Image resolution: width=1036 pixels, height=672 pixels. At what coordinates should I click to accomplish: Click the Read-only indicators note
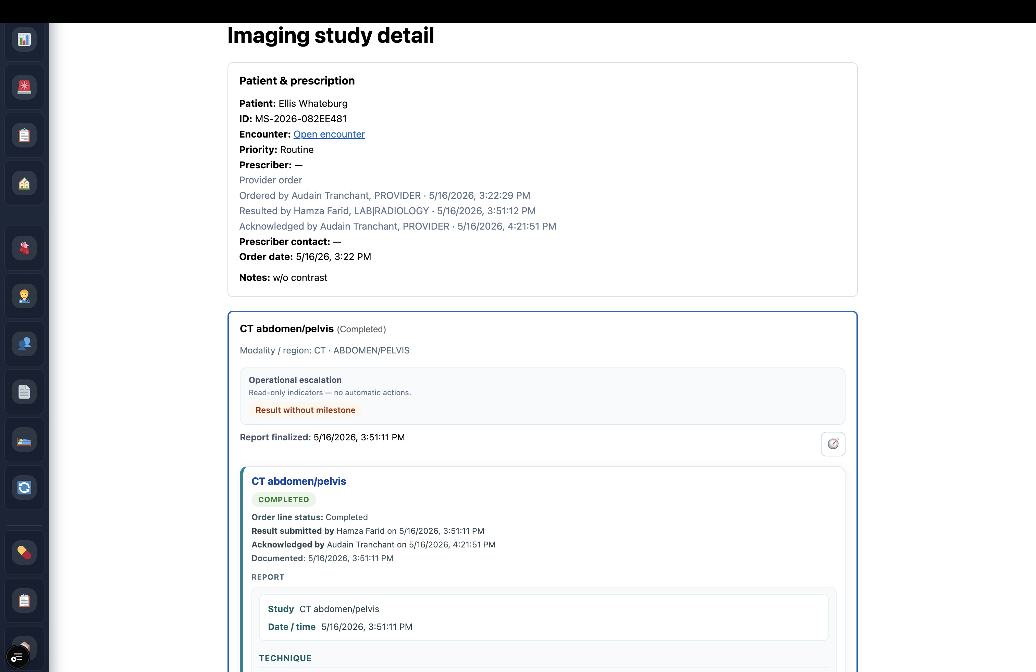330,392
